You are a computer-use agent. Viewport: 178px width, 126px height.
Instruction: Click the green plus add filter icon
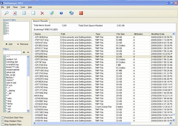24,52
